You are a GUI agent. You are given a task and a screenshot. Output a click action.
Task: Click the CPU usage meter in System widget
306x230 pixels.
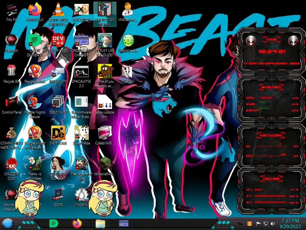(x=273, y=98)
